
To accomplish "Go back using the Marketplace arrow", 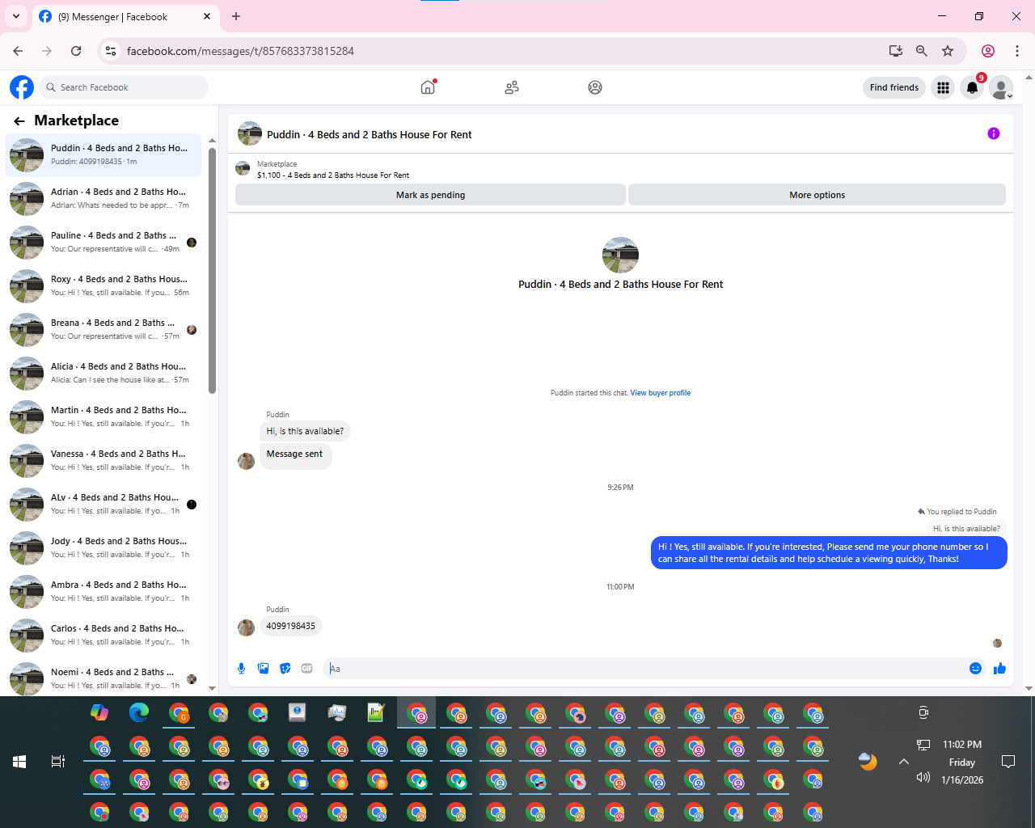I will click(x=19, y=120).
